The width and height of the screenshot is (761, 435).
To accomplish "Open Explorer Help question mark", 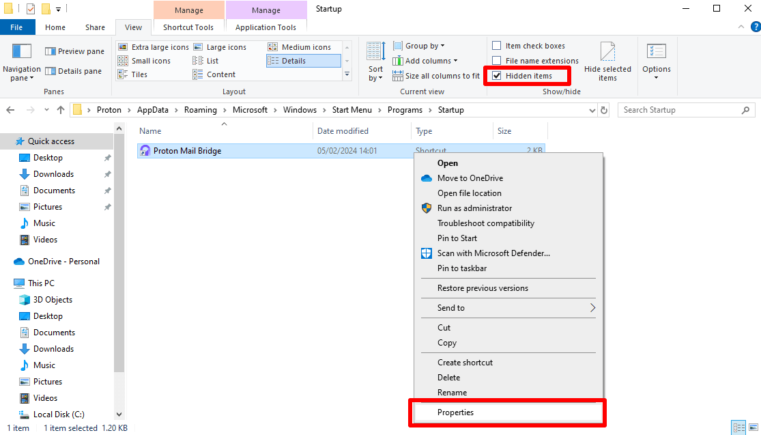I will click(x=756, y=27).
